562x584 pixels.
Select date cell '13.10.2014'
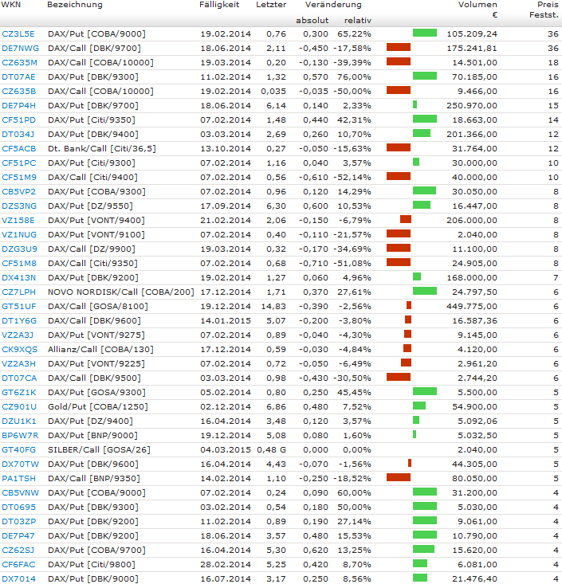point(226,149)
